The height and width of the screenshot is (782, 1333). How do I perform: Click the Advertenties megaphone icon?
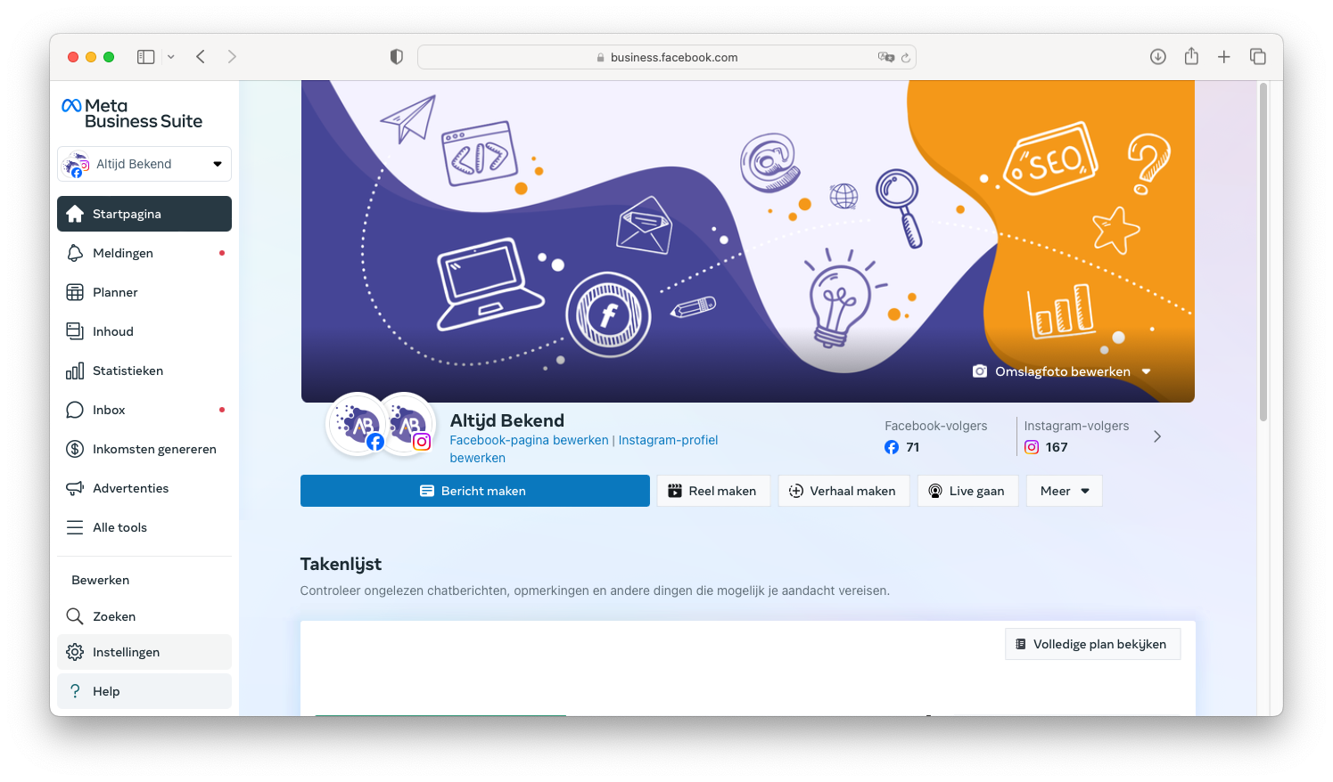pos(75,488)
